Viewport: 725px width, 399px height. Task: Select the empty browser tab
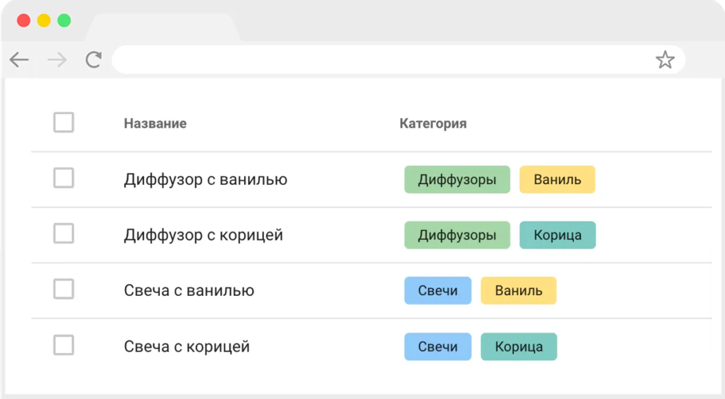[163, 27]
